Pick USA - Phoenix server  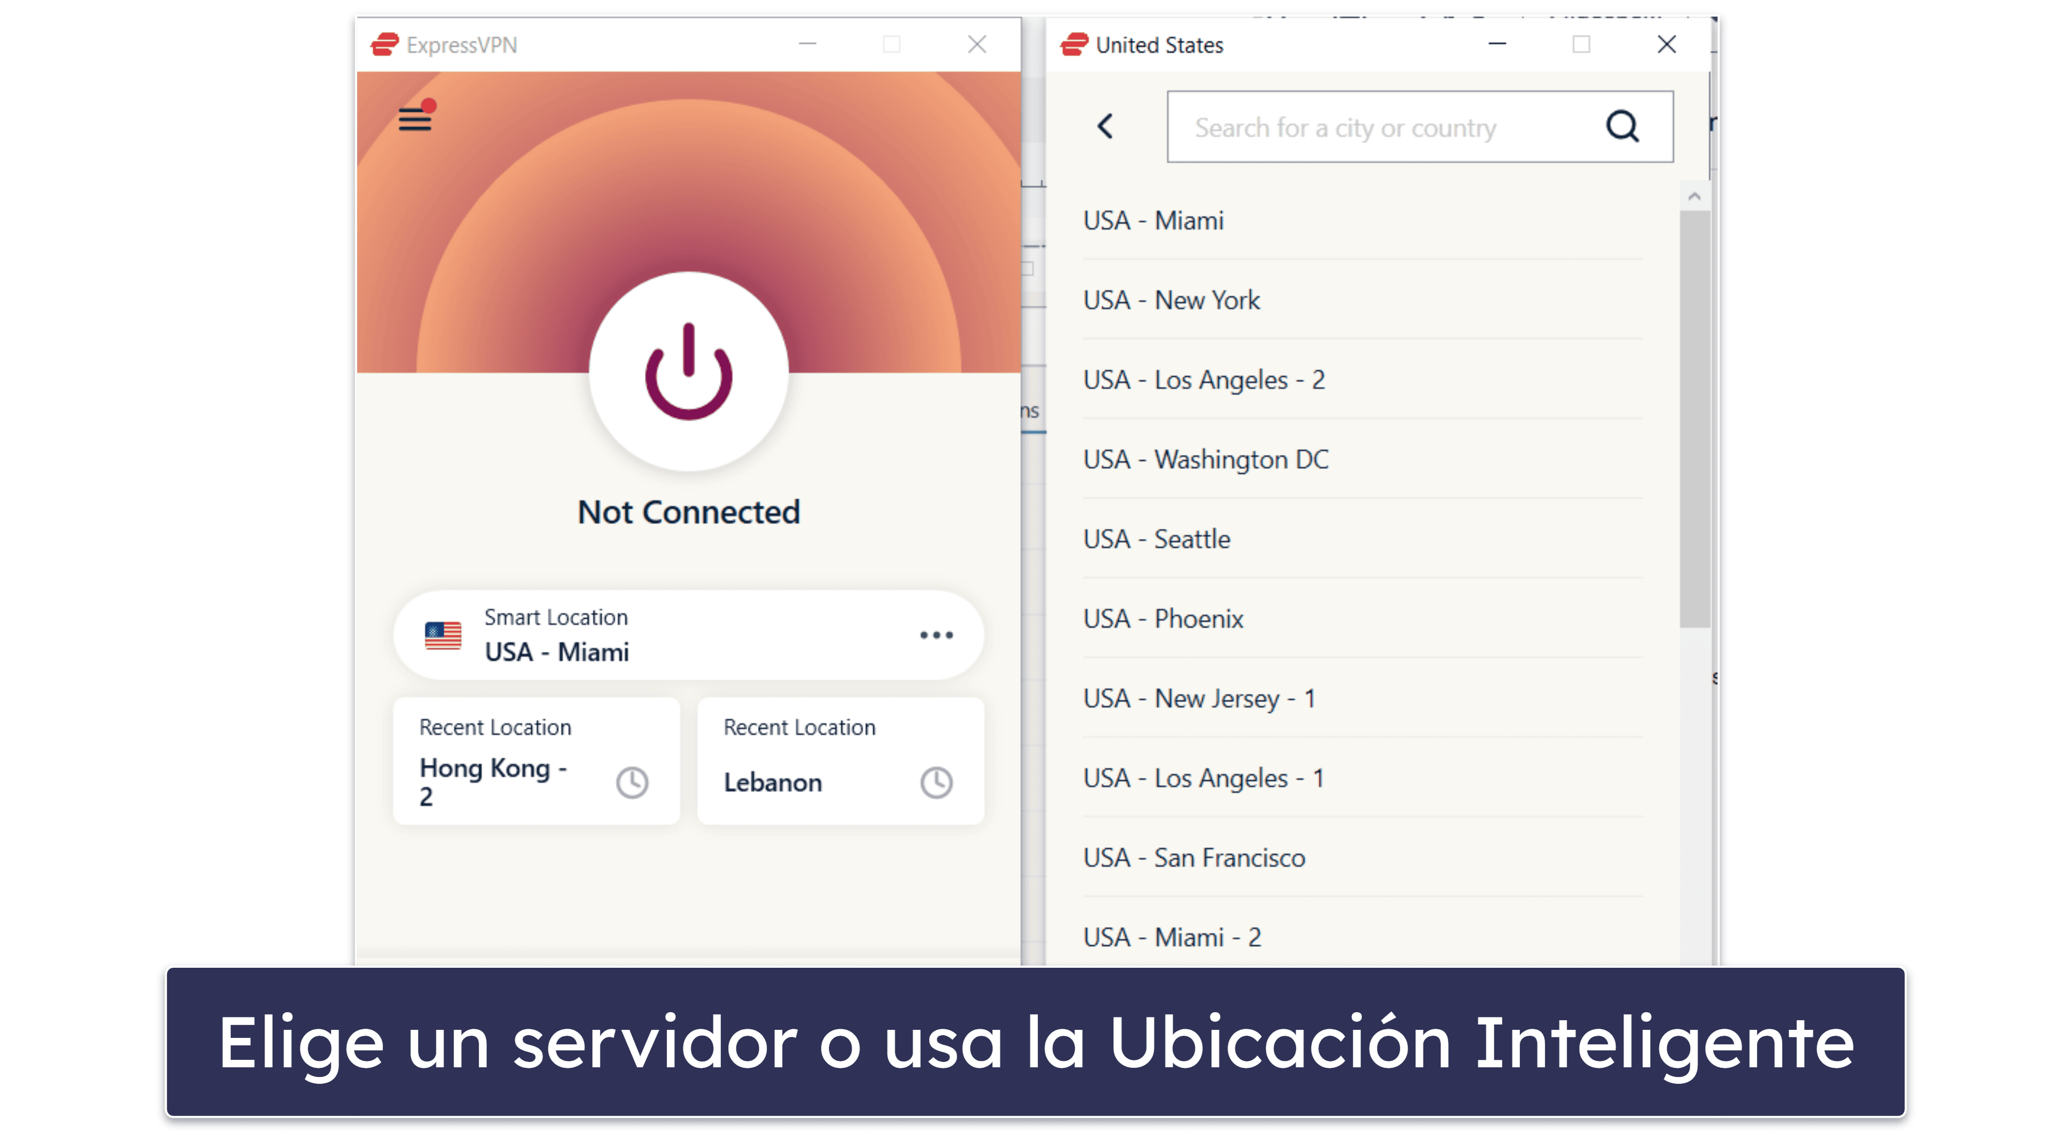coord(1362,619)
